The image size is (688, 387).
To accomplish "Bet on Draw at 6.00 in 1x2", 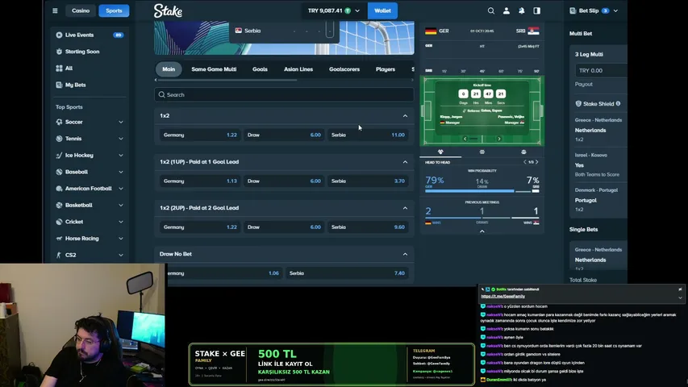I will [284, 135].
